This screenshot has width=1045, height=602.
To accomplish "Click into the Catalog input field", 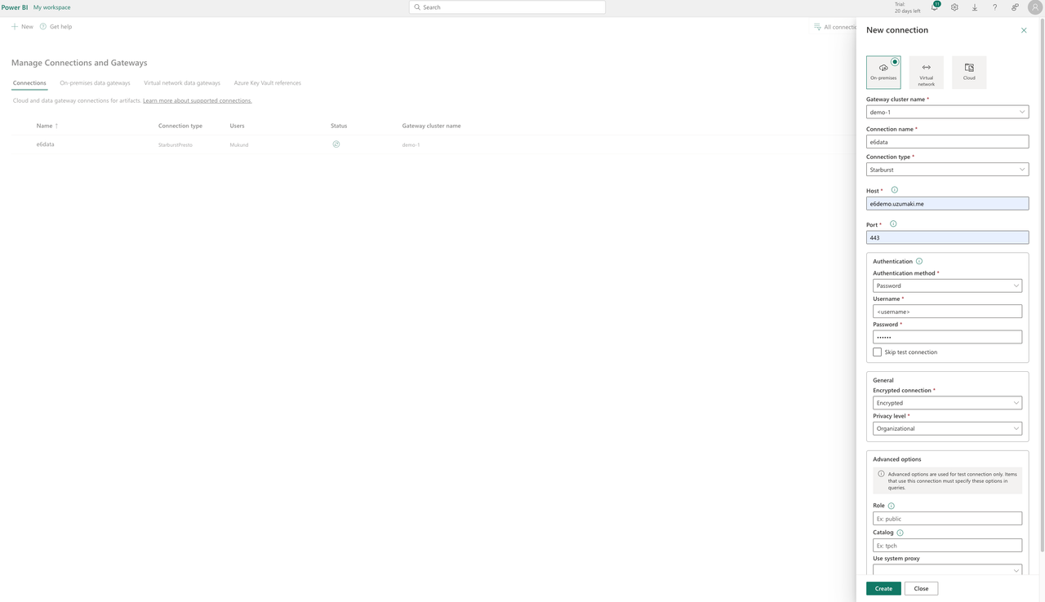I will 947,546.
